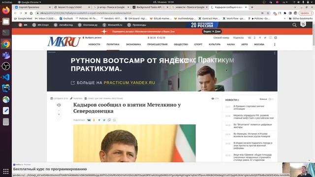Launch Terminal from the dock
The image size is (315, 177).
(x=6, y=32)
